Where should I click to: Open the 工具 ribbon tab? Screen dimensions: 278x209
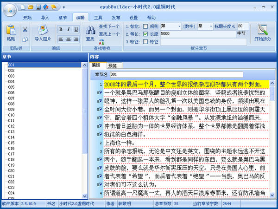98,18
